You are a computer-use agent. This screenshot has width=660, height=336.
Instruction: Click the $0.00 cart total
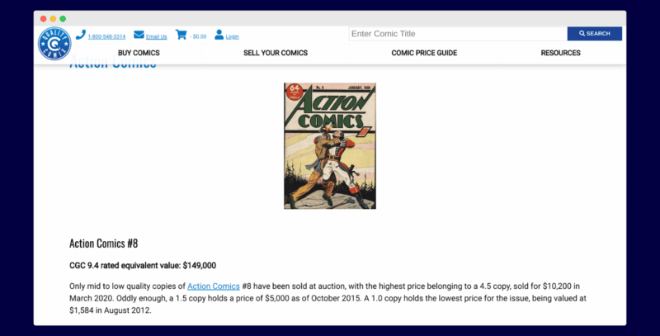(199, 36)
